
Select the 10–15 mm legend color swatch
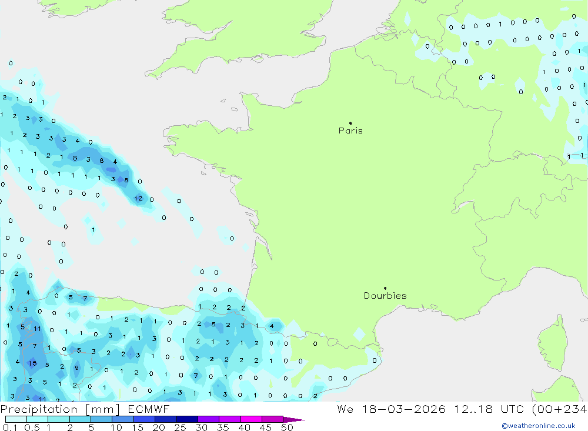click(123, 419)
